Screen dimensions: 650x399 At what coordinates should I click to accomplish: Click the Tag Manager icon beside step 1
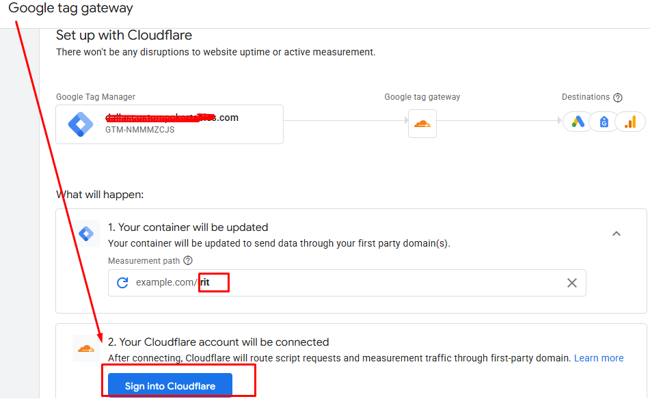(x=86, y=234)
